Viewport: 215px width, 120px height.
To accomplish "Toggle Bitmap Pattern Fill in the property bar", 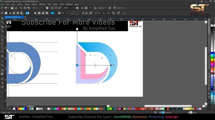I will [18, 13].
